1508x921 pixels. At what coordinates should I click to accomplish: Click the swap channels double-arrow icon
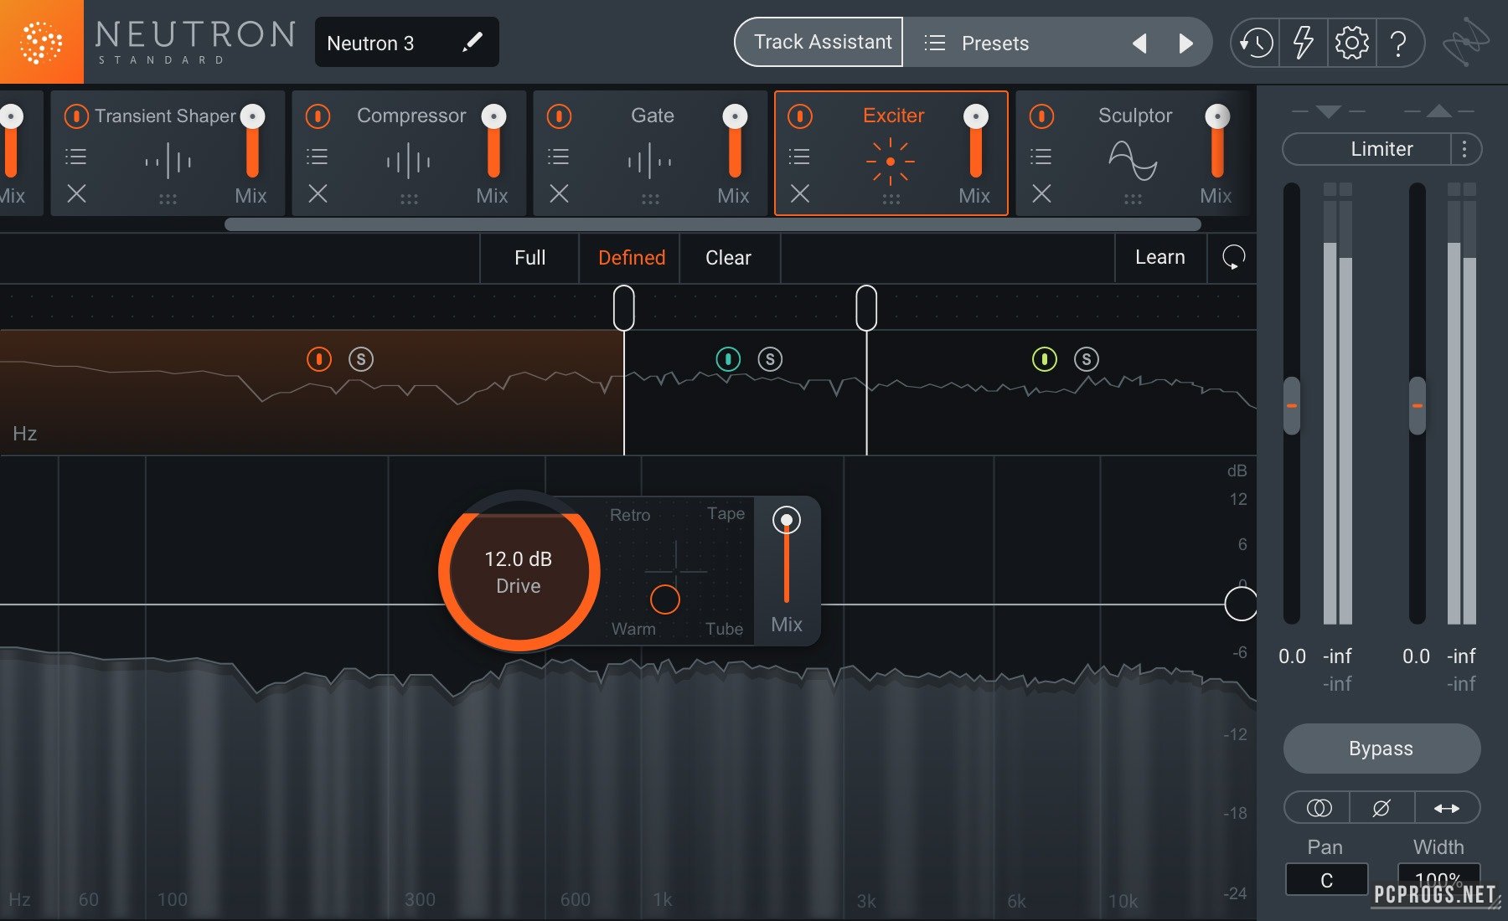[x=1447, y=808]
